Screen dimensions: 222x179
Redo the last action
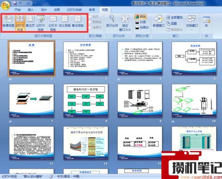(x=28, y=3)
